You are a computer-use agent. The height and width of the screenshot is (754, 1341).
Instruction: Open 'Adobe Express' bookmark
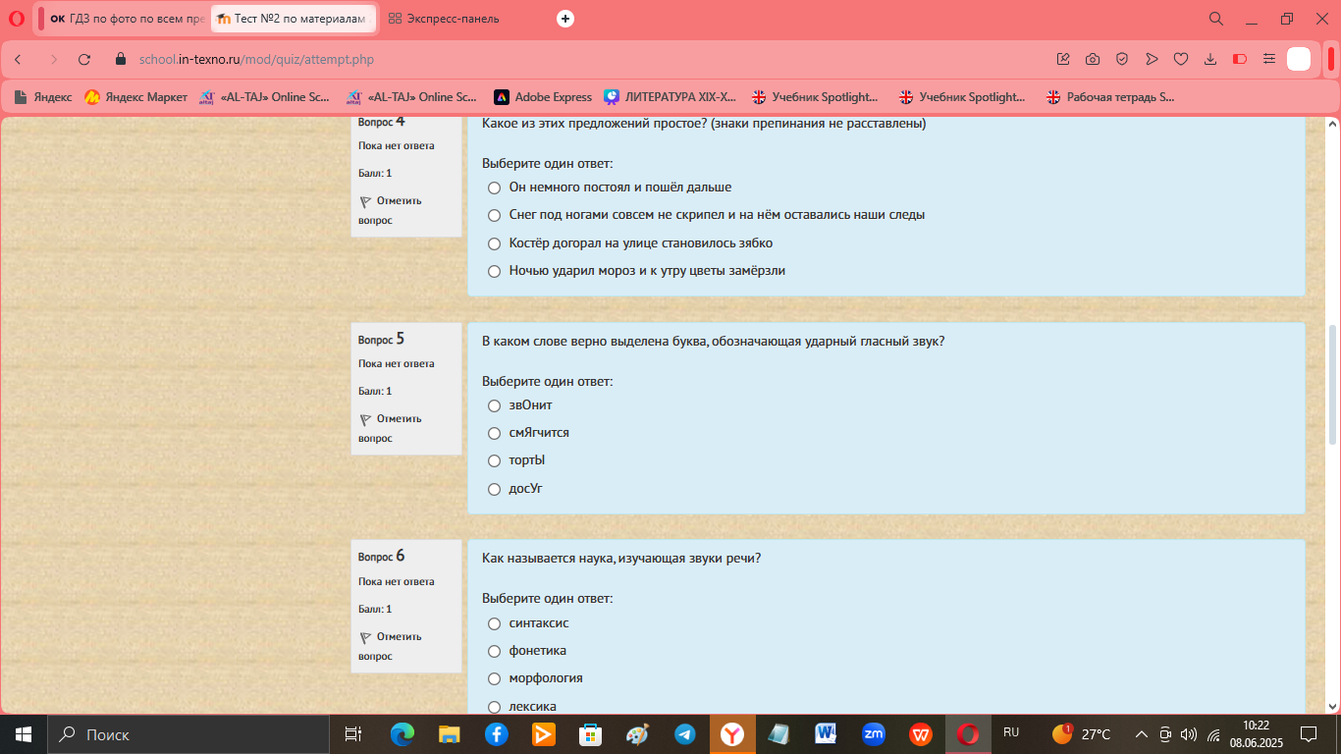543,97
